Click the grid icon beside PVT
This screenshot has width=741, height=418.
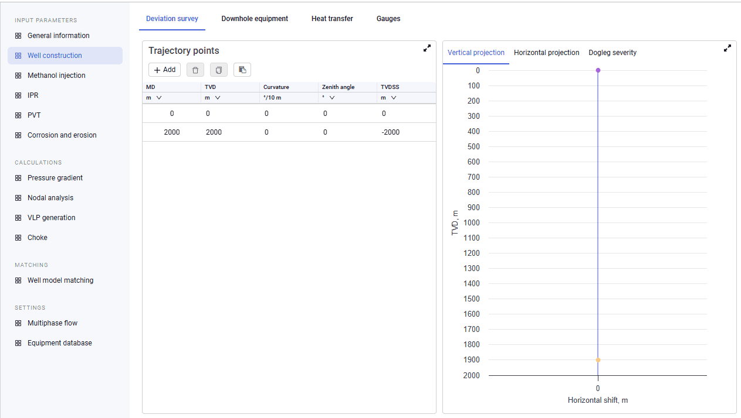point(18,115)
